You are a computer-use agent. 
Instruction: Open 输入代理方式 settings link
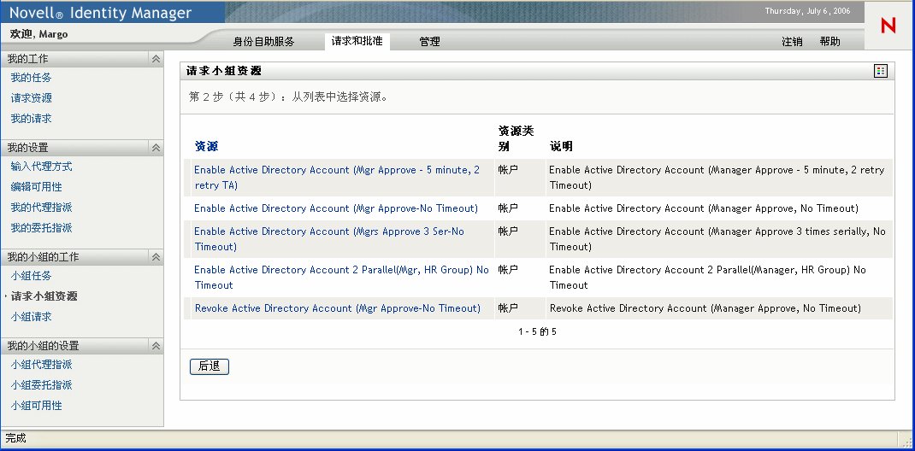click(x=41, y=167)
